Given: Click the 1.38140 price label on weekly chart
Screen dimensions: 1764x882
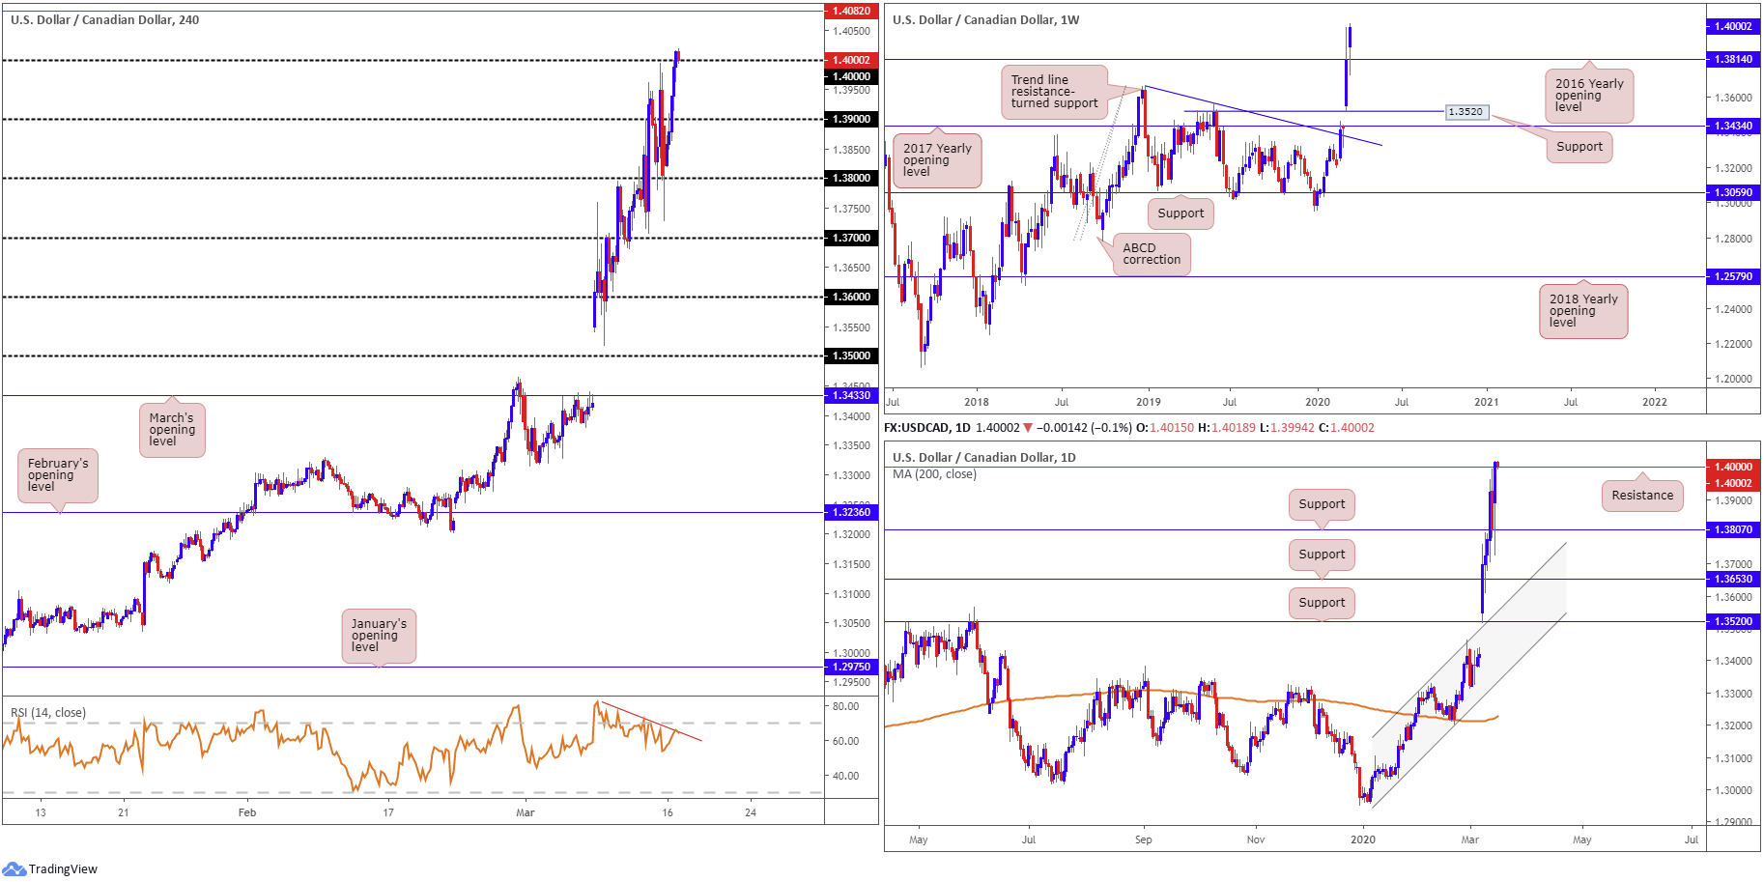Looking at the screenshot, I should (1733, 59).
